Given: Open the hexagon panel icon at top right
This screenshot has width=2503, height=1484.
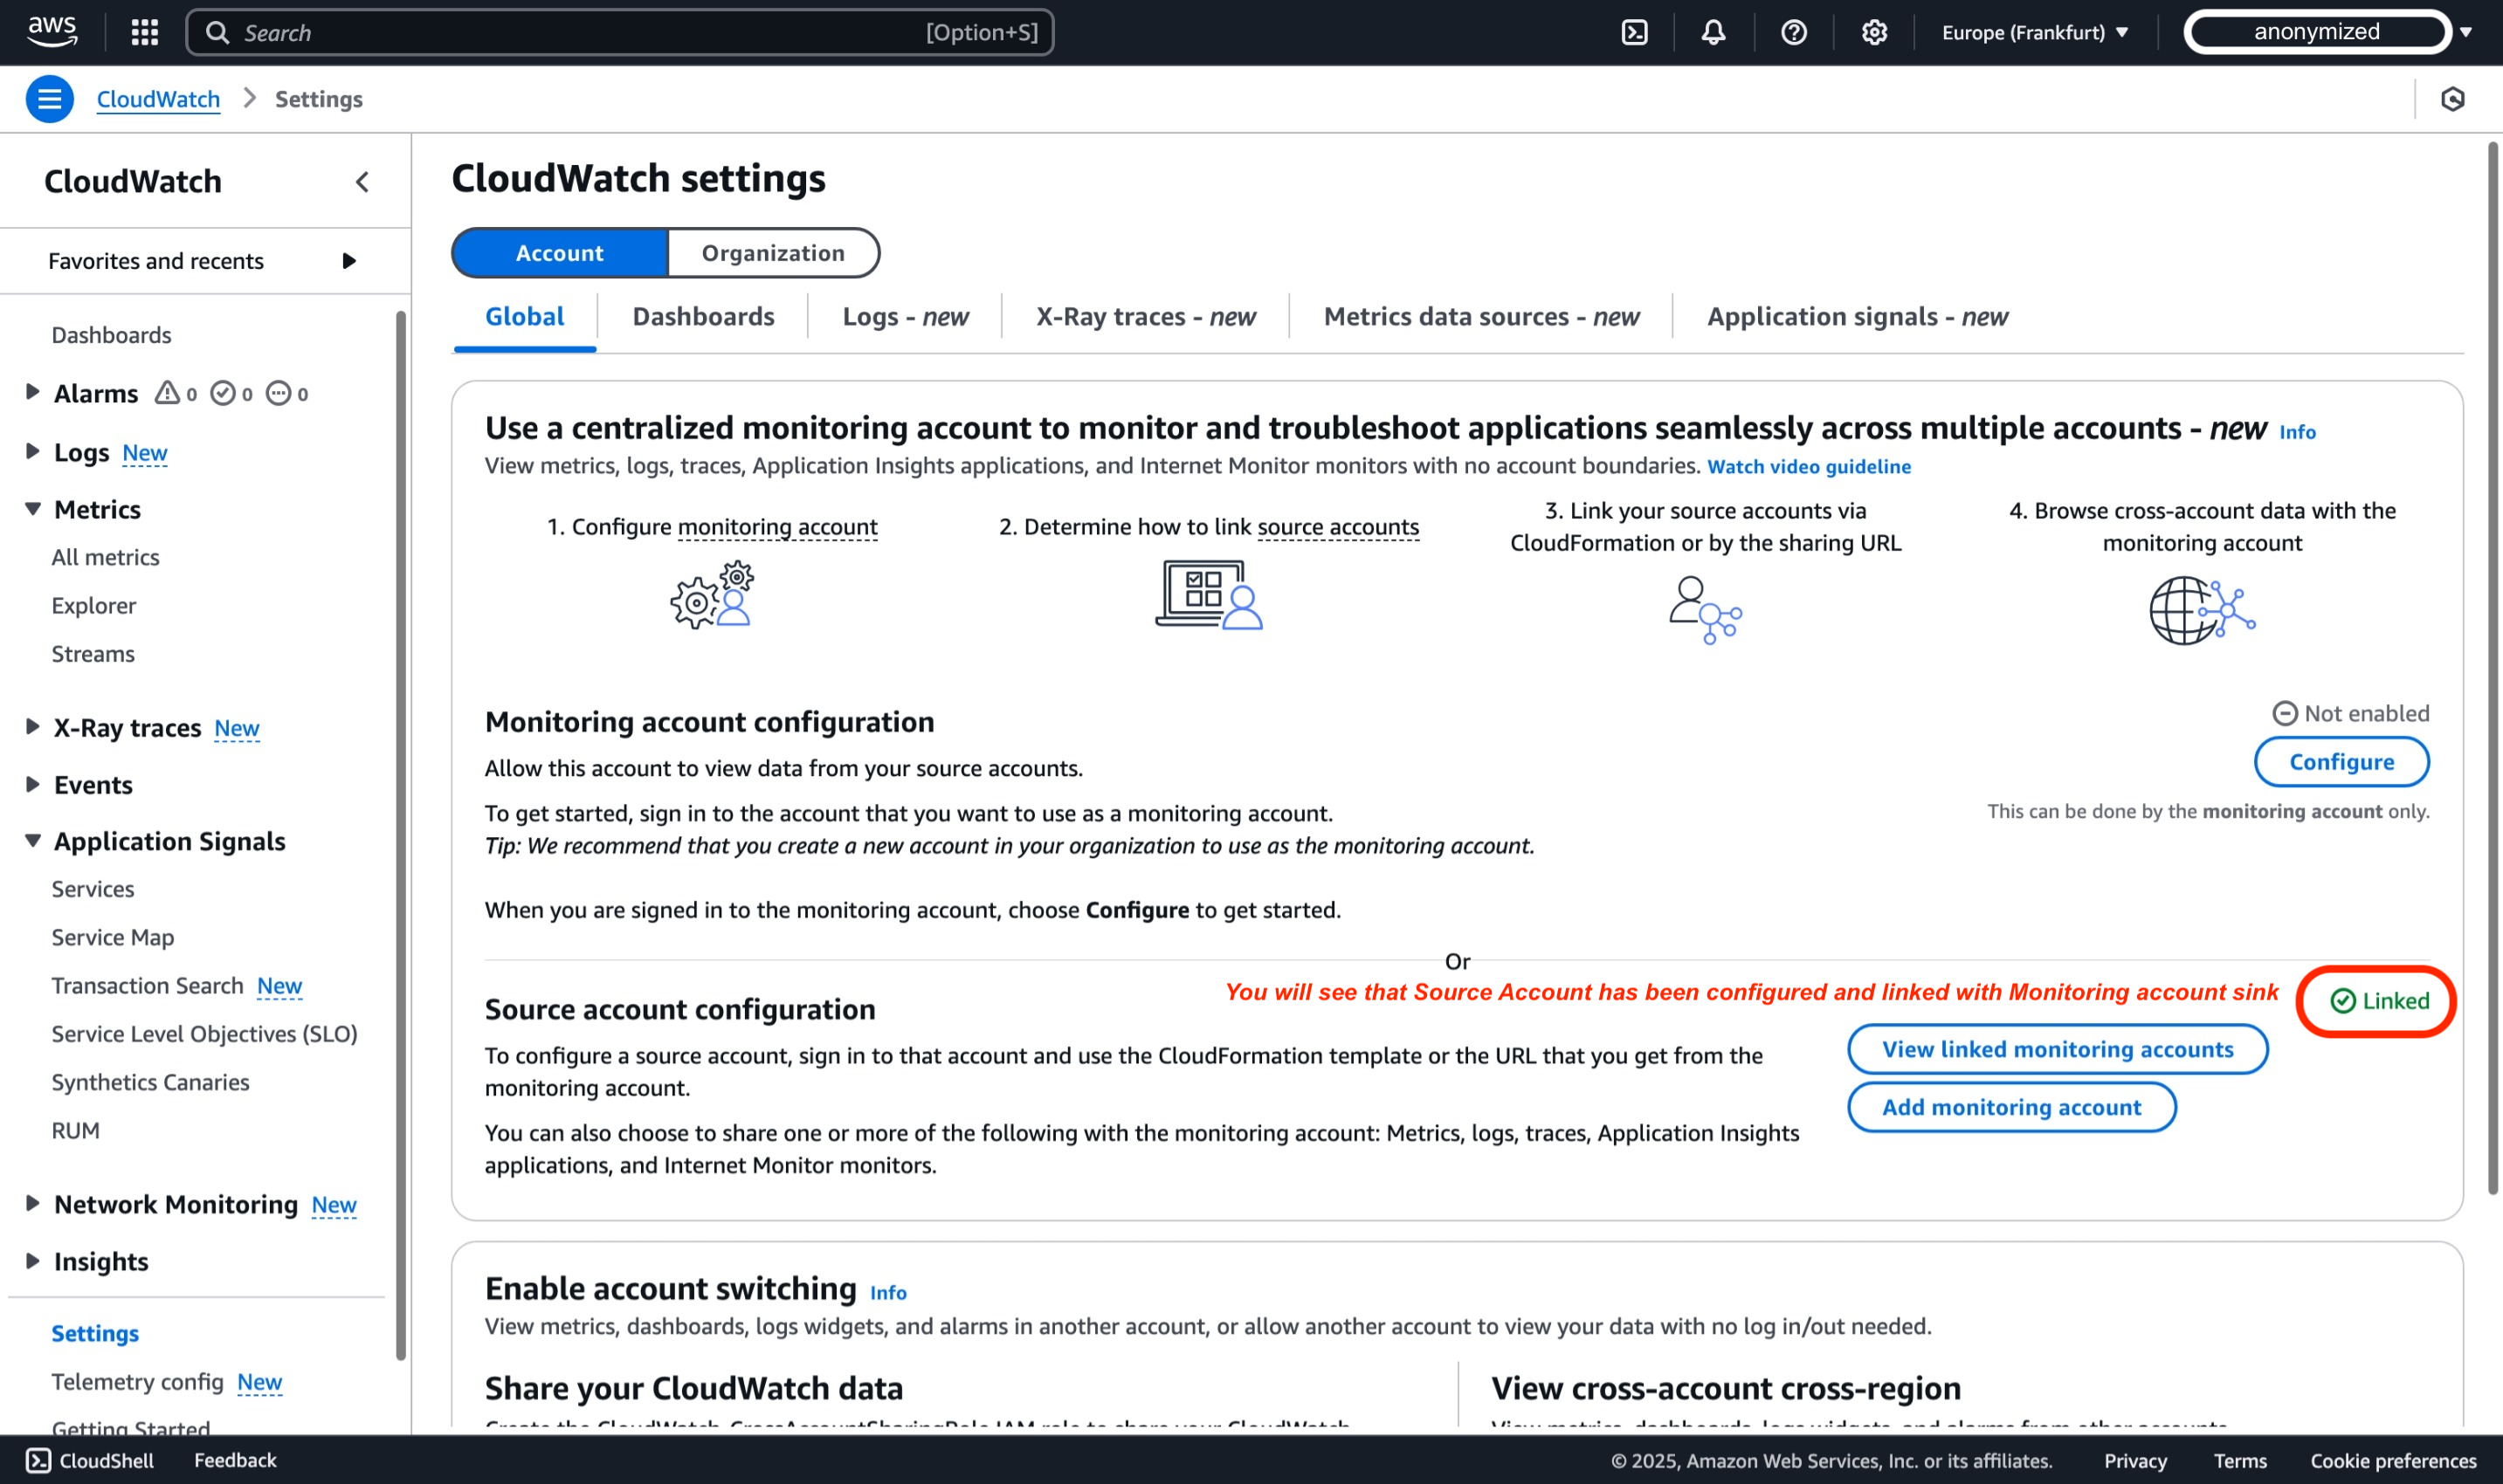Looking at the screenshot, I should click(2453, 99).
